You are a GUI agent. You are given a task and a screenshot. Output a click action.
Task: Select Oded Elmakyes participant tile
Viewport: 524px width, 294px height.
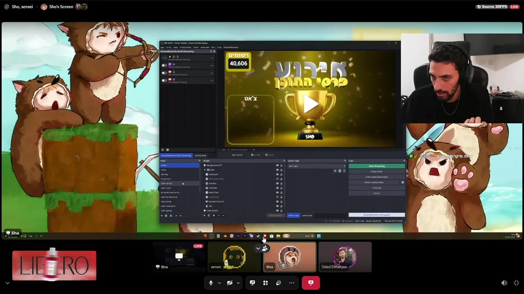click(x=345, y=257)
